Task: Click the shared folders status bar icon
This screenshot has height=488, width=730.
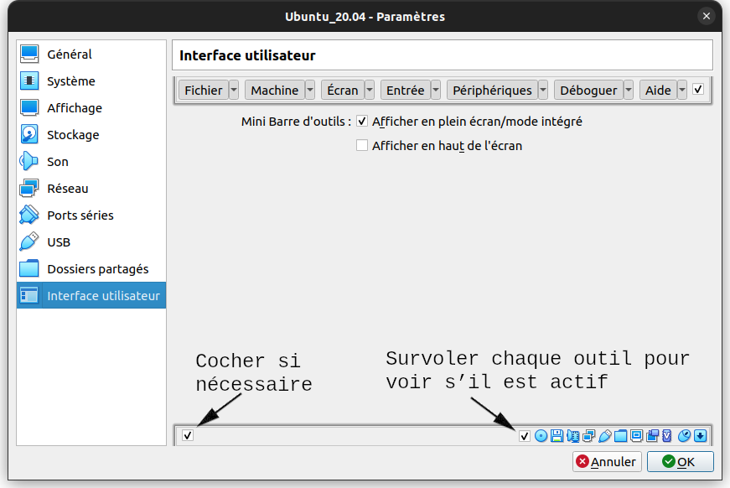Action: click(x=621, y=435)
